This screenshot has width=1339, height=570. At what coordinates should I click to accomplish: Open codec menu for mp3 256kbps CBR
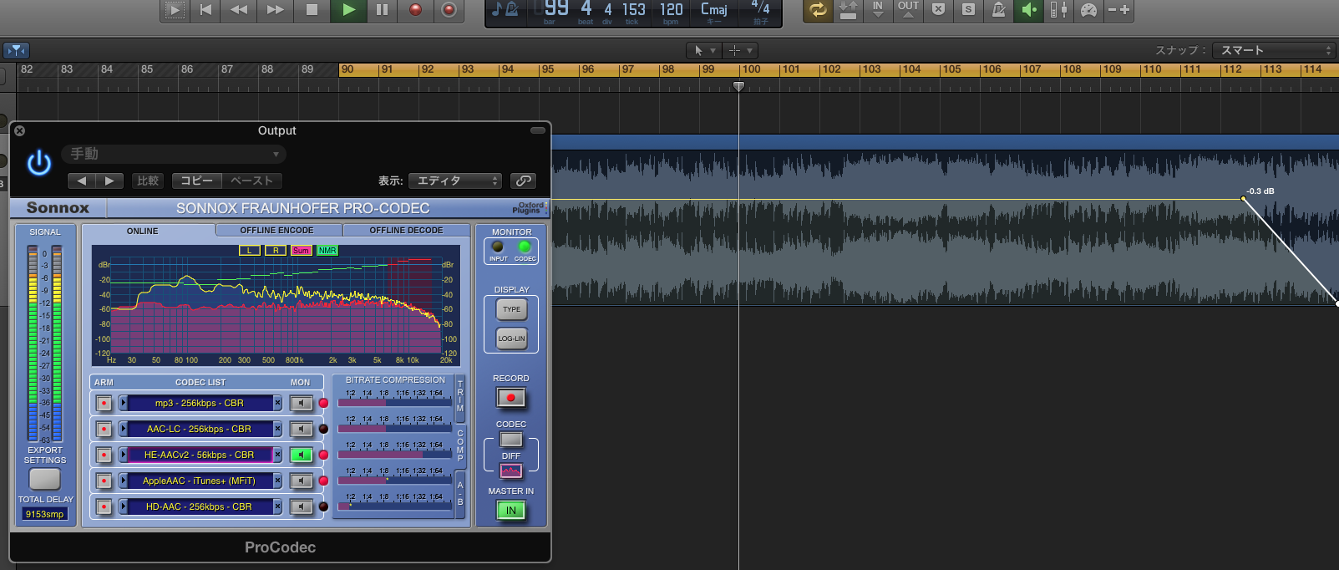(x=124, y=403)
